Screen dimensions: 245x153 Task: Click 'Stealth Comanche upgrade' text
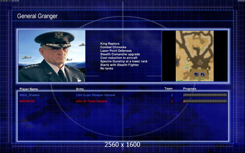coord(120,54)
